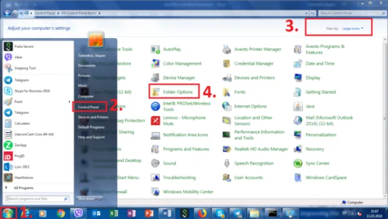Open address bar history dropdown arrow
This screenshot has width=388, height=219.
coord(306,13)
